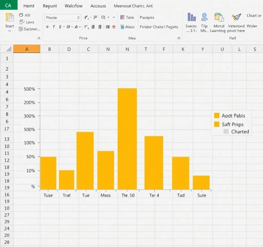
Task: Toggle the Charted legend entry box
Action: click(x=226, y=131)
